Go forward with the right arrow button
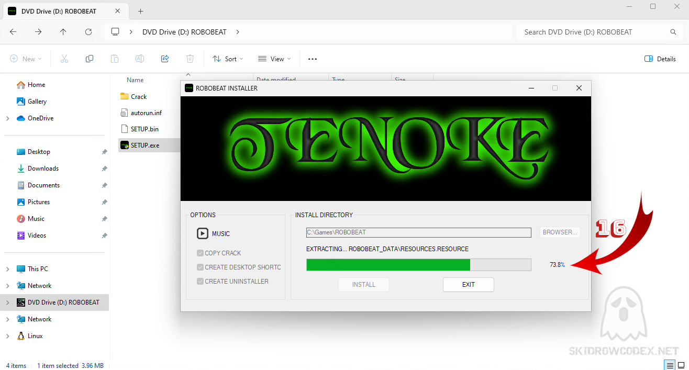 click(38, 32)
